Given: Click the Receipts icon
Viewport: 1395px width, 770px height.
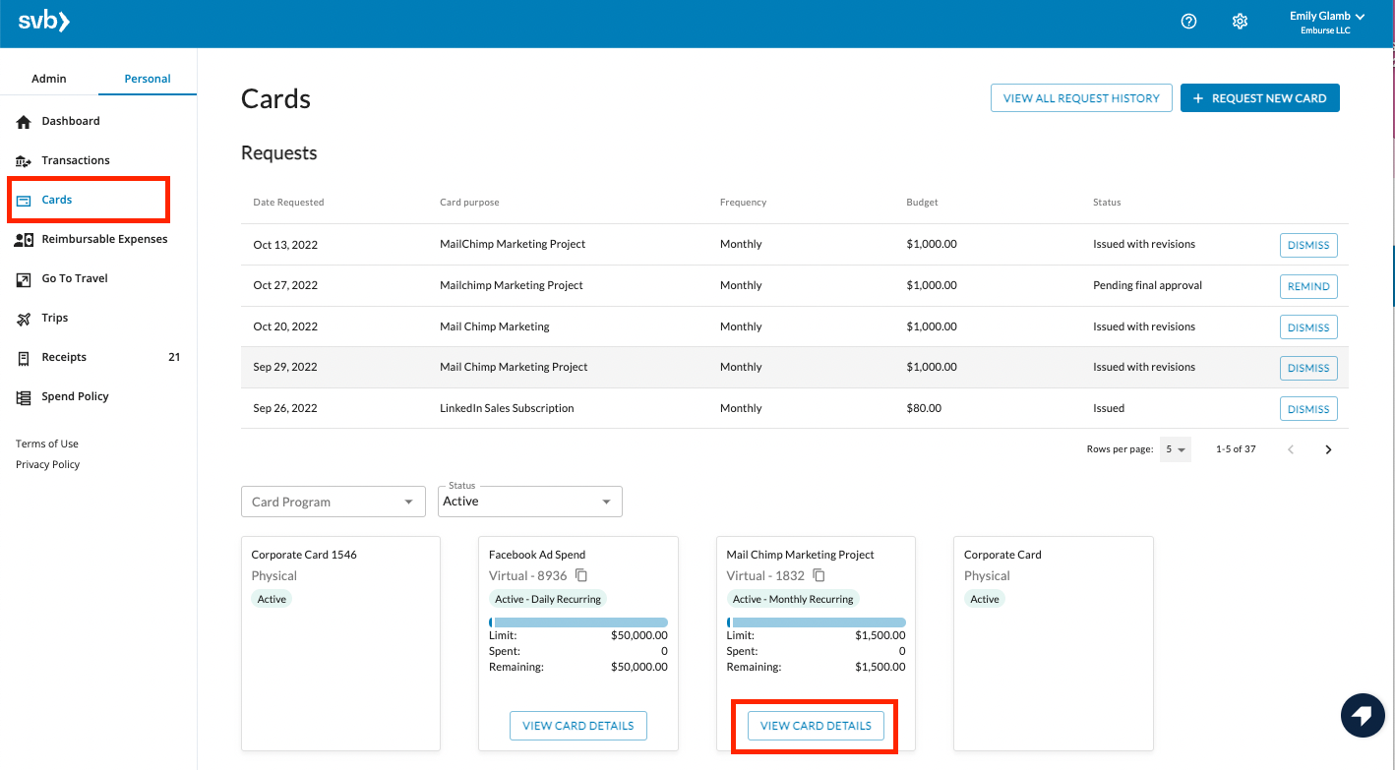Looking at the screenshot, I should (x=24, y=358).
